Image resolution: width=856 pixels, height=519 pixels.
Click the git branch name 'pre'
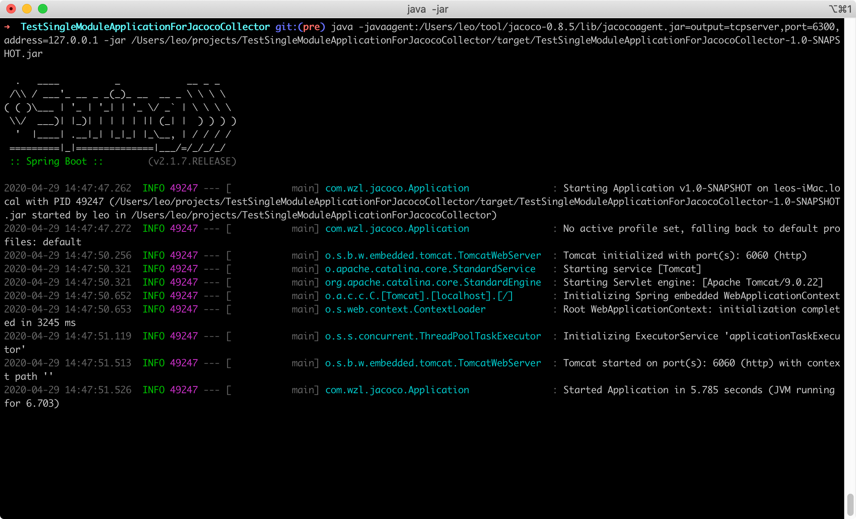pyautogui.click(x=311, y=27)
